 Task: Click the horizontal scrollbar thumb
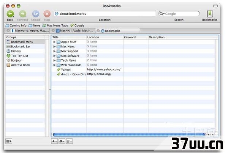(x=129, y=135)
